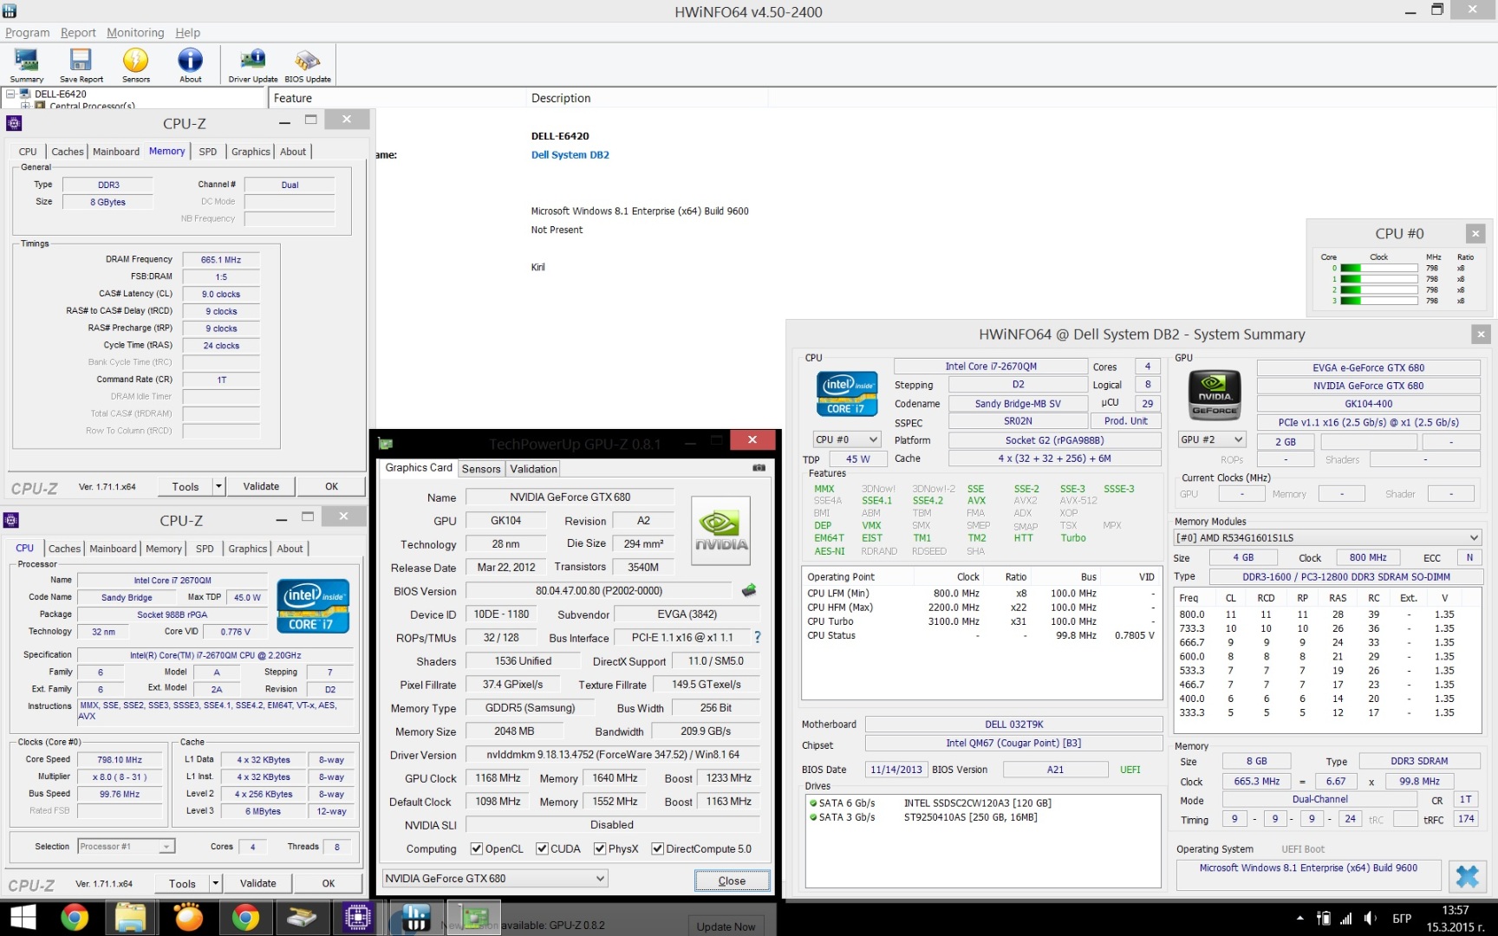
Task: Click the Dell System DB2 link
Action: click(x=570, y=155)
